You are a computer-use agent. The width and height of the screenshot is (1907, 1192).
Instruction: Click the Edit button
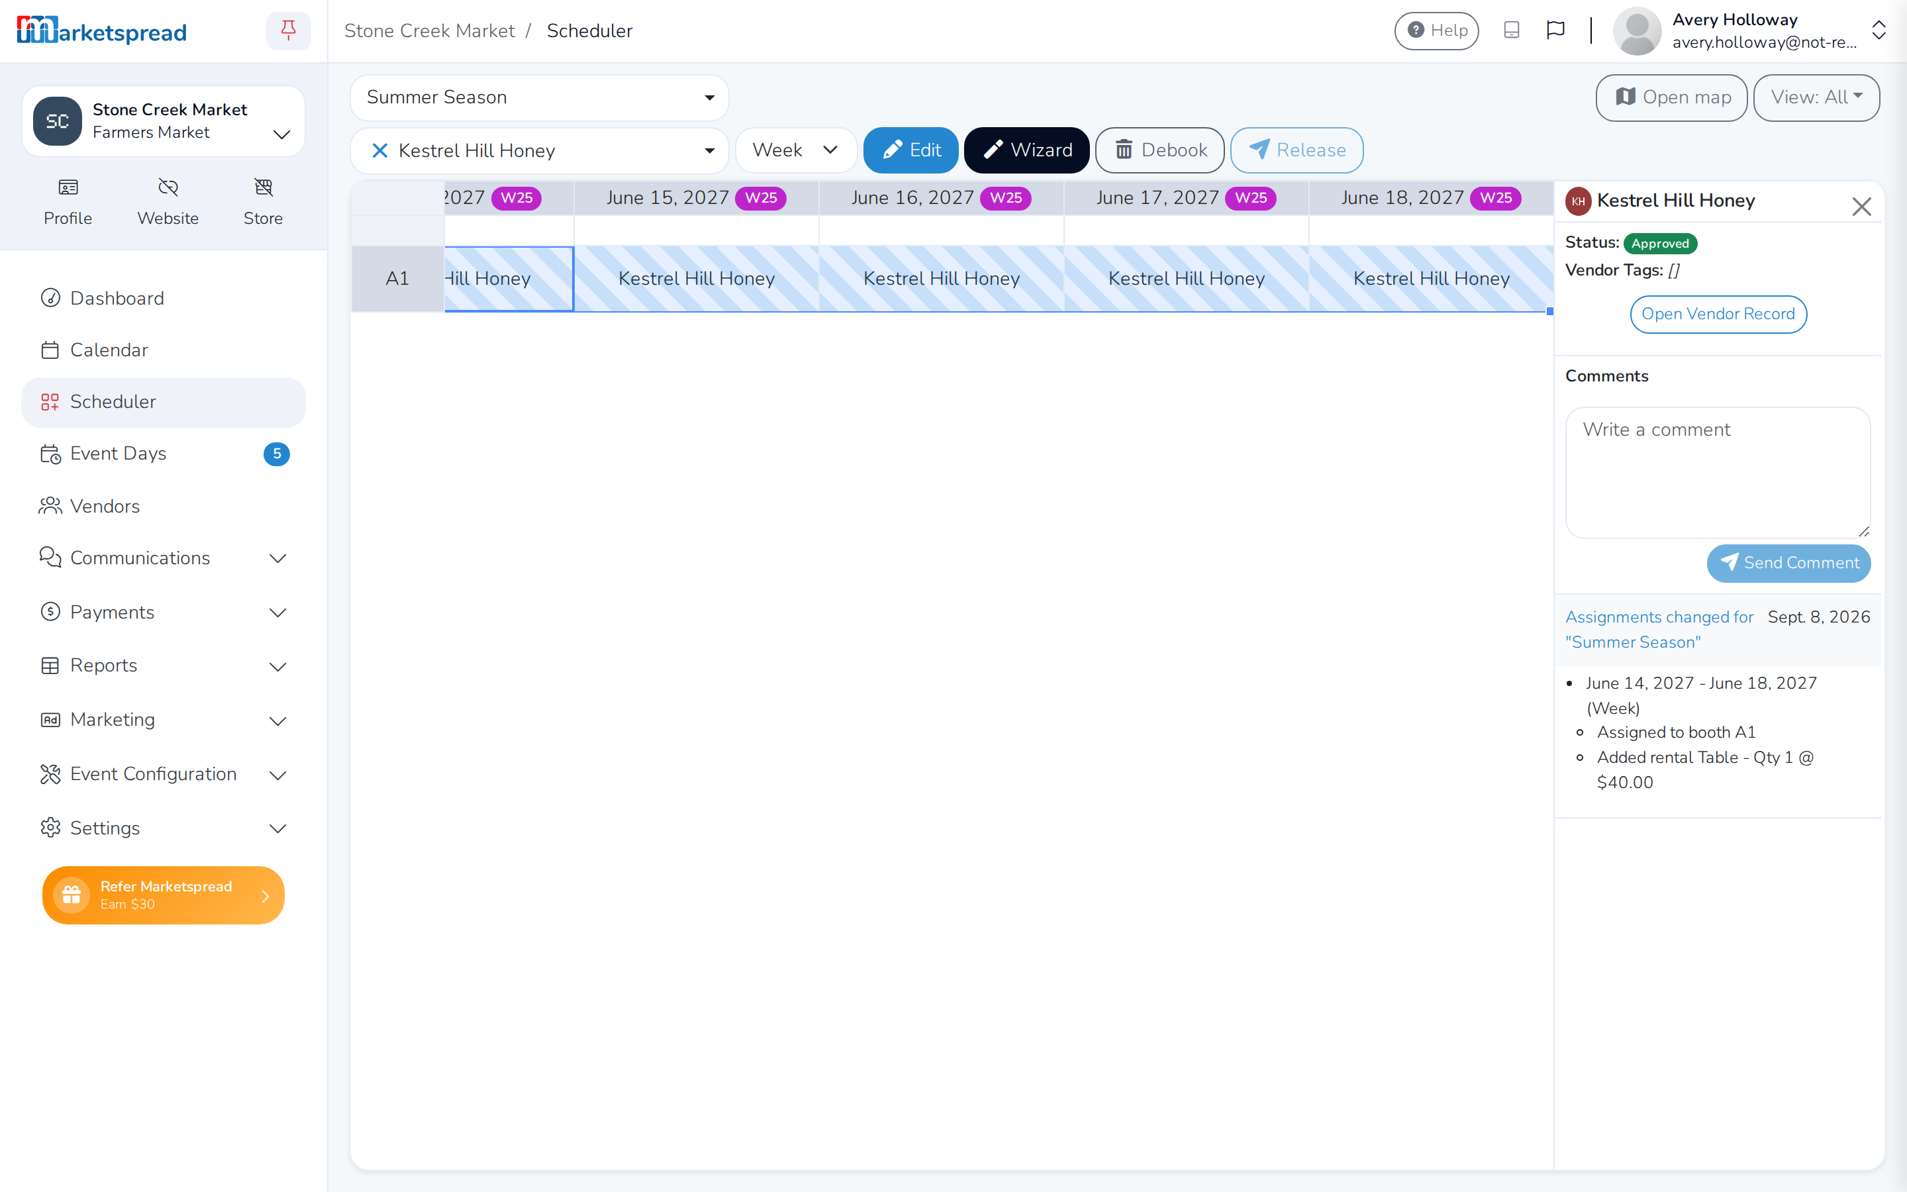(x=911, y=150)
